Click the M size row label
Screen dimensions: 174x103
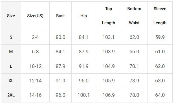point(11,52)
